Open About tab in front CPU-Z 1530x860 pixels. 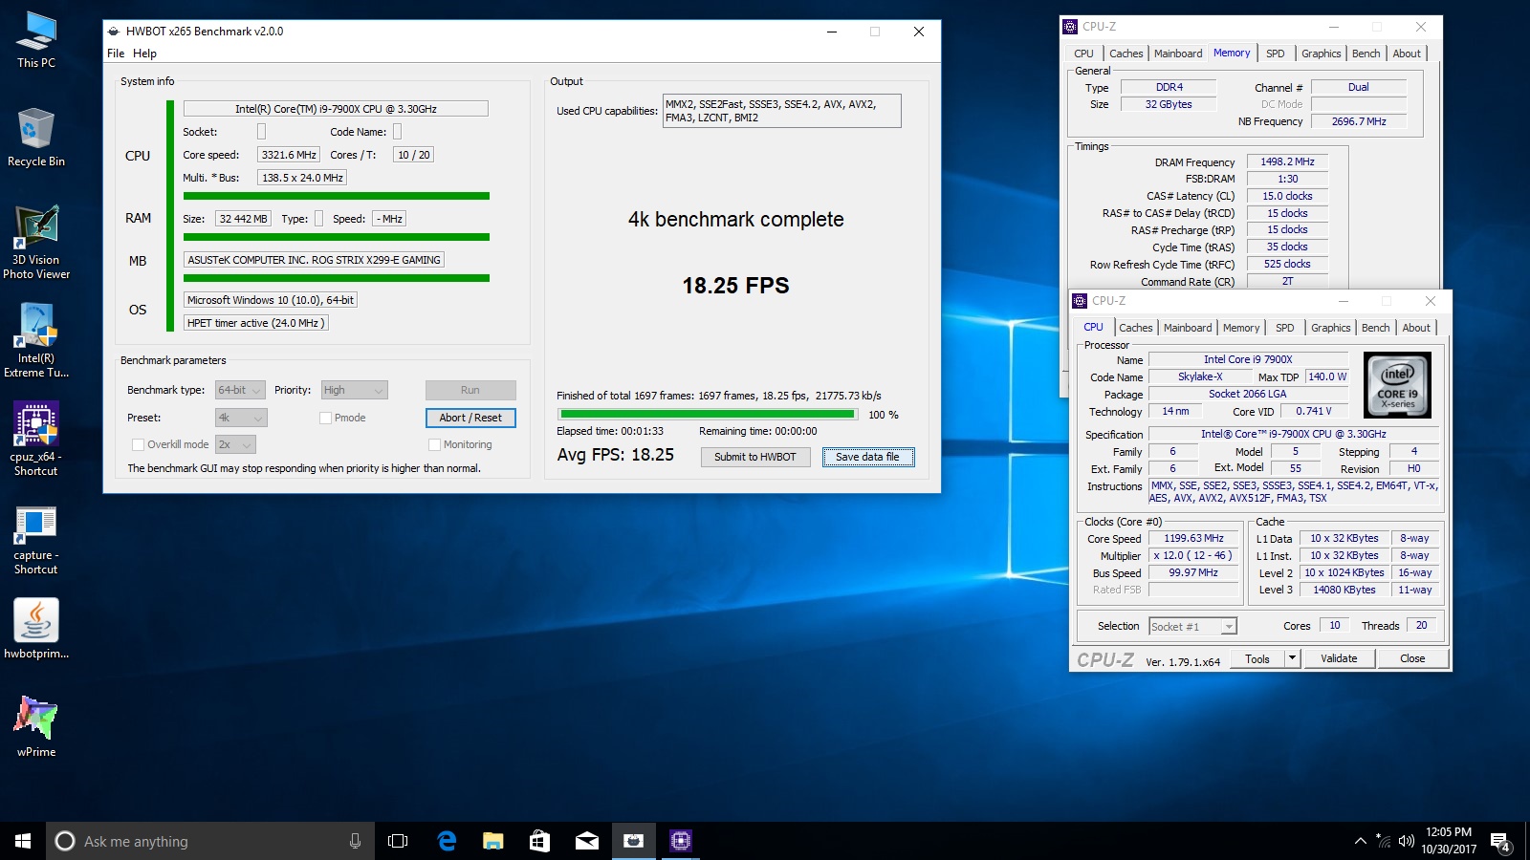[1416, 328]
